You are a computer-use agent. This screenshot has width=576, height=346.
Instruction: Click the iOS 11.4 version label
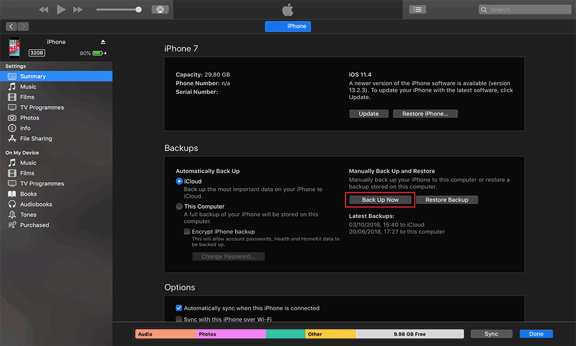tap(360, 74)
